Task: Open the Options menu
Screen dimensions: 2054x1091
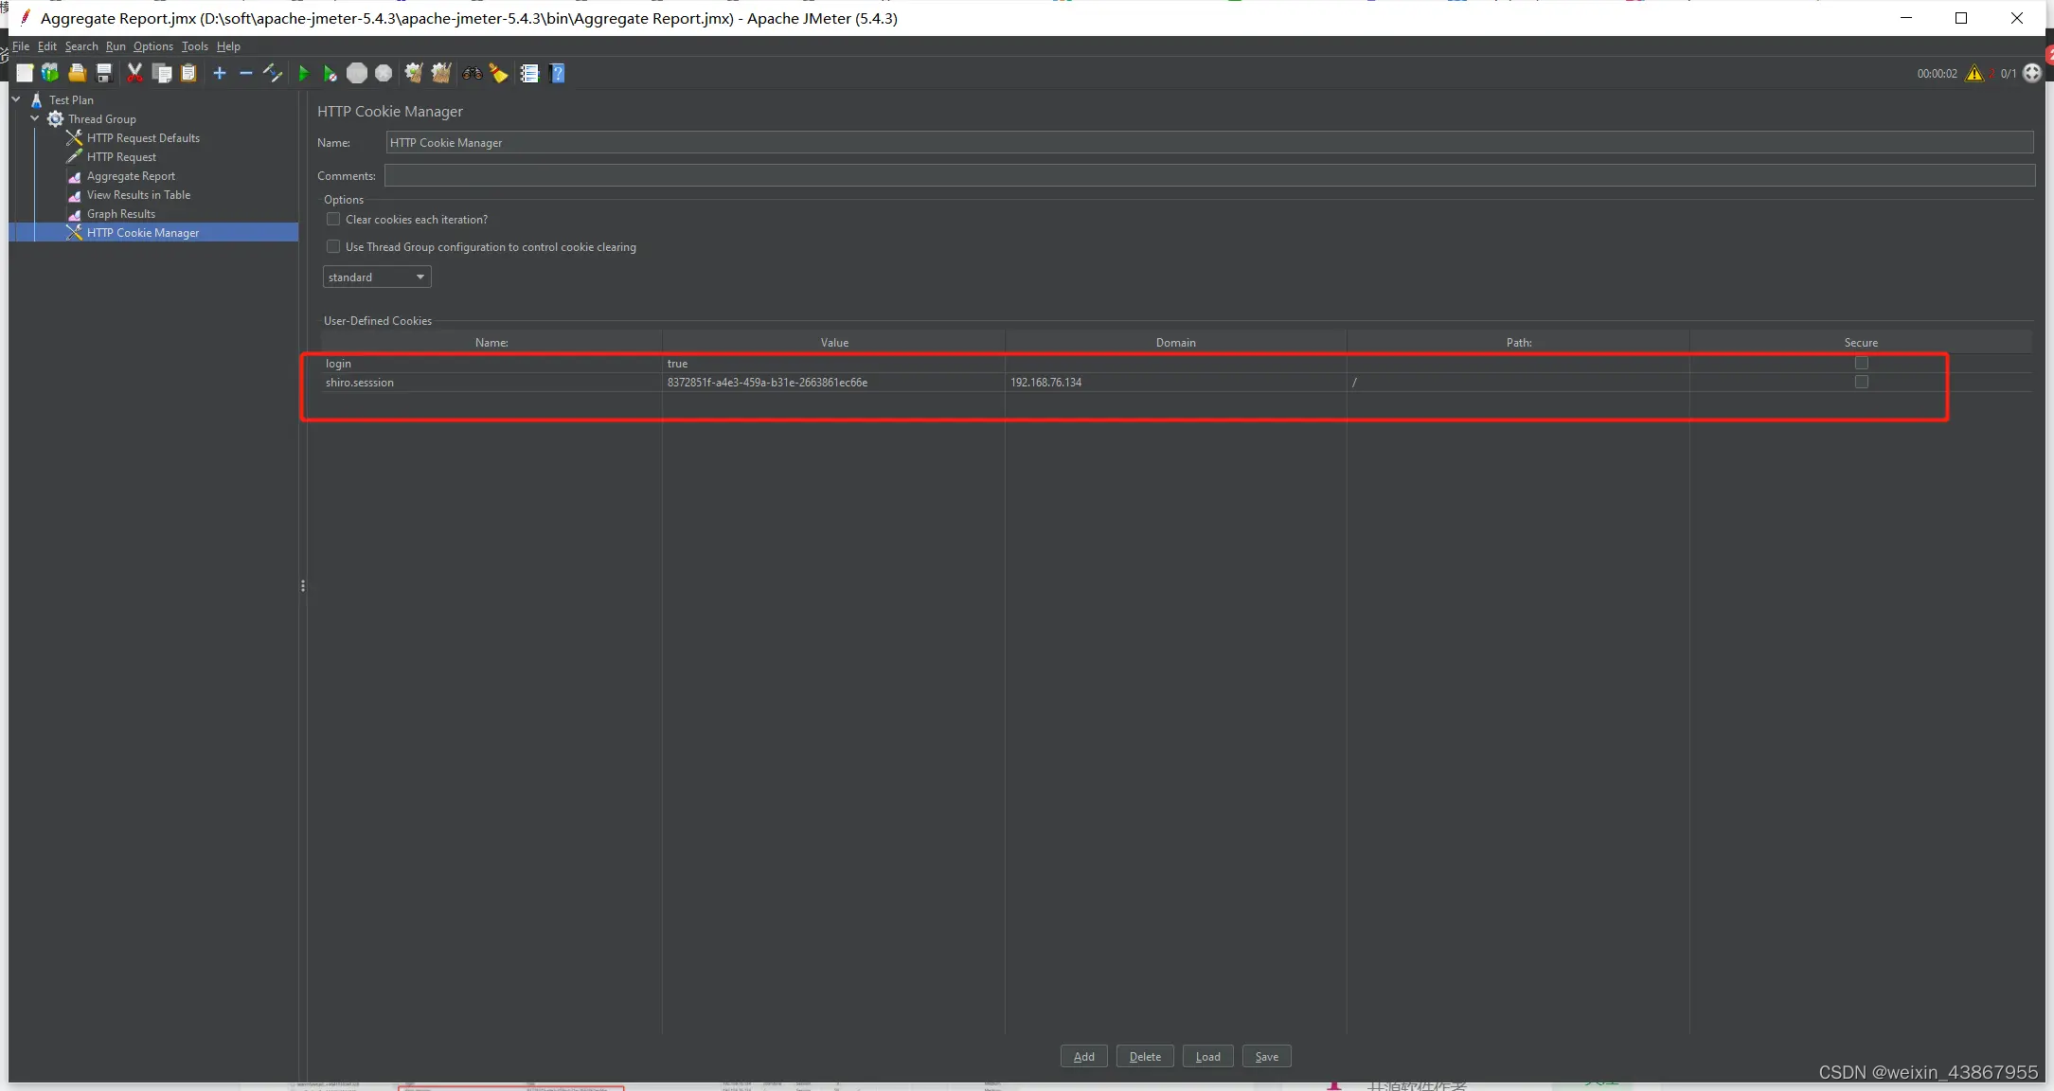Action: (152, 46)
